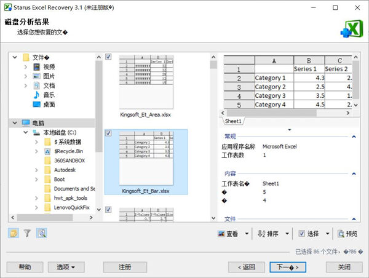Click the documents icon (文档)

[x=37, y=85]
